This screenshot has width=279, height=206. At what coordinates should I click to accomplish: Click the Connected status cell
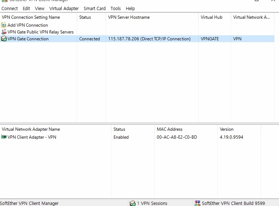pos(89,39)
